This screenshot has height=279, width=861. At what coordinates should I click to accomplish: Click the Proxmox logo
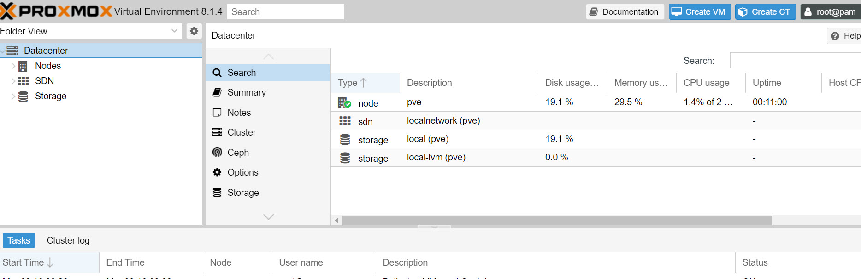click(56, 11)
